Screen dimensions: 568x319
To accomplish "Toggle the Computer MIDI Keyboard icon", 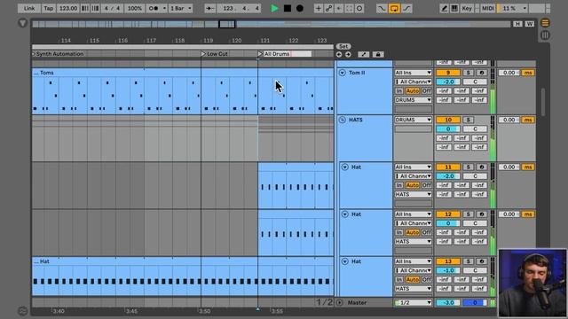I will point(454,8).
